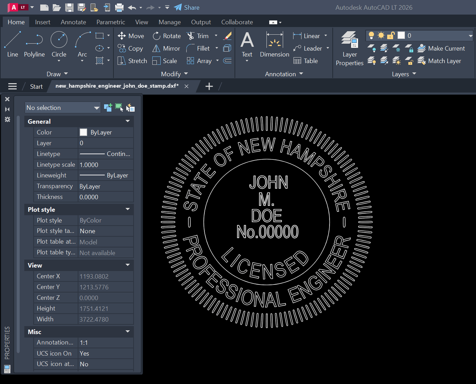Switch to the Annotate ribbon tab
This screenshot has height=384, width=476.
(73, 22)
